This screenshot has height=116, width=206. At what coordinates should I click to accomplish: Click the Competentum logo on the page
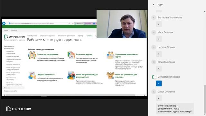[14, 37]
